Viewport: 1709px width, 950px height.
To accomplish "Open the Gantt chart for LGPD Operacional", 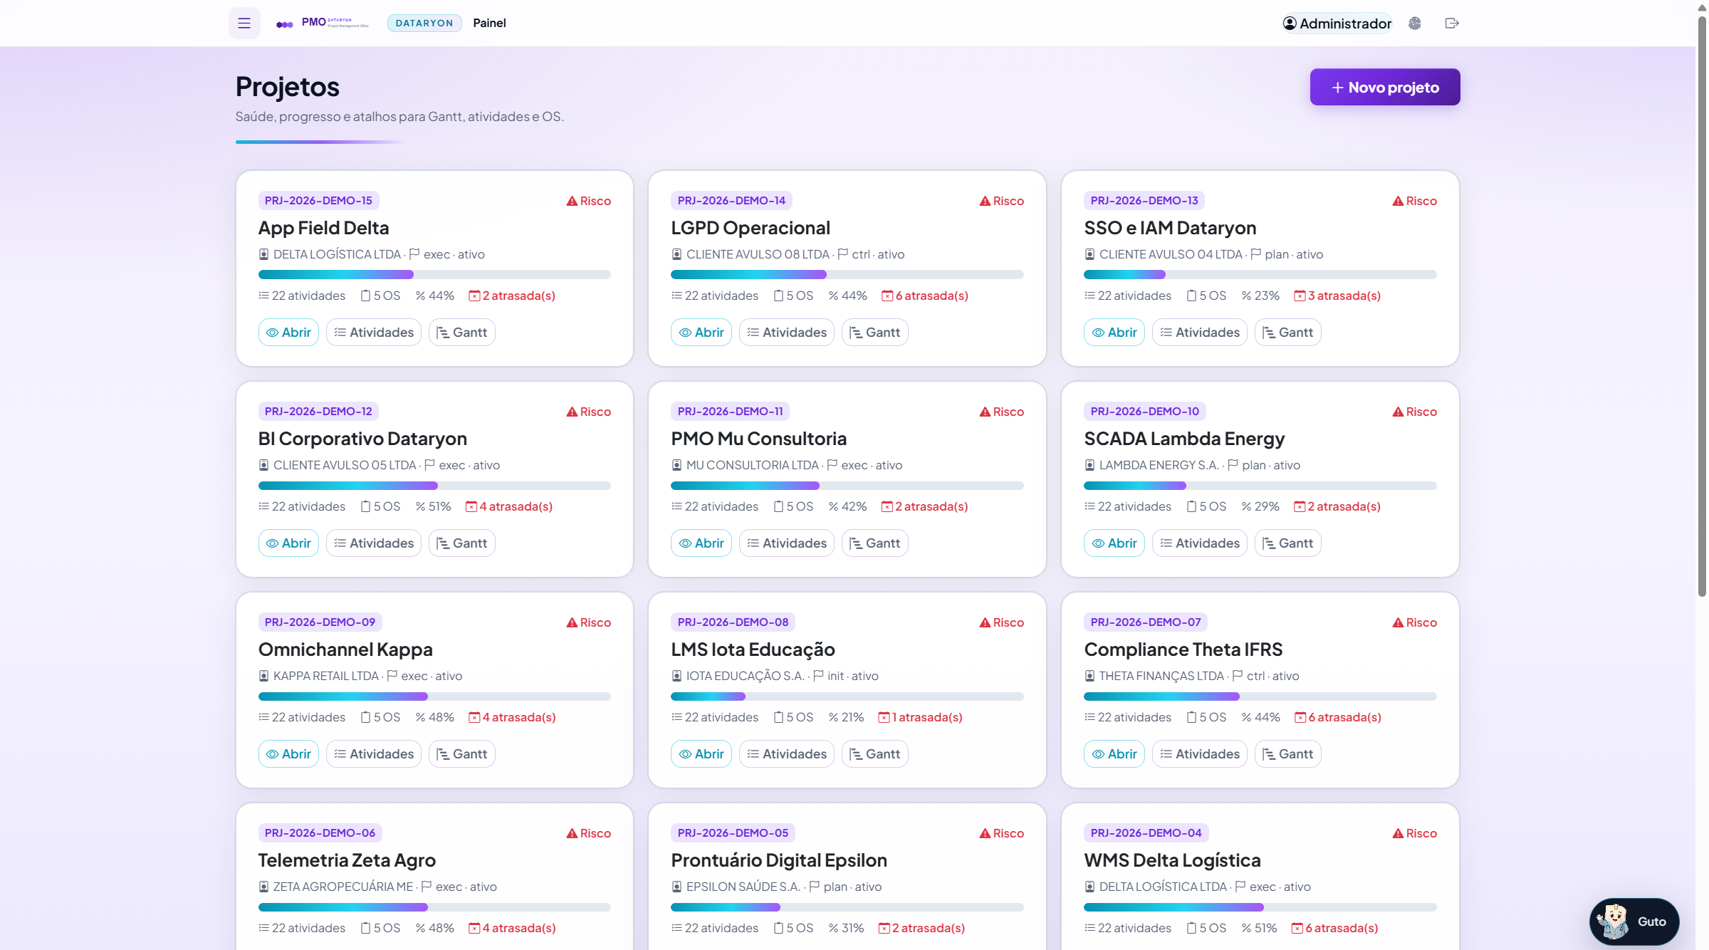I will 875,333.
